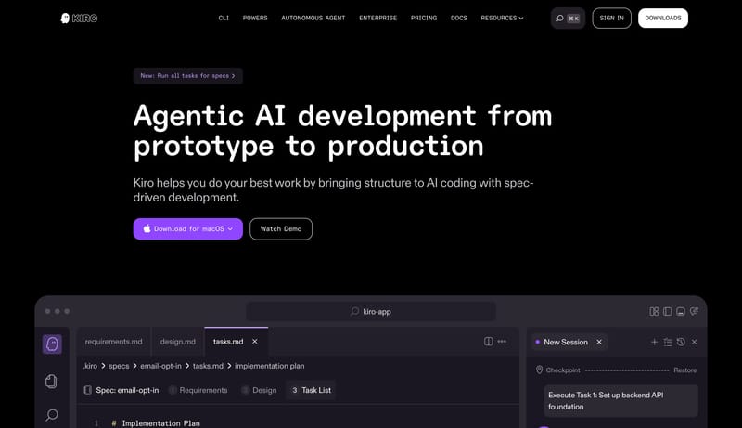
Task: Switch to the requirements.md tab
Action: (114, 342)
